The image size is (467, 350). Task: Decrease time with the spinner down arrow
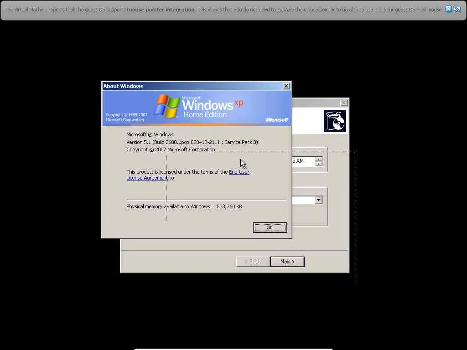coord(319,164)
